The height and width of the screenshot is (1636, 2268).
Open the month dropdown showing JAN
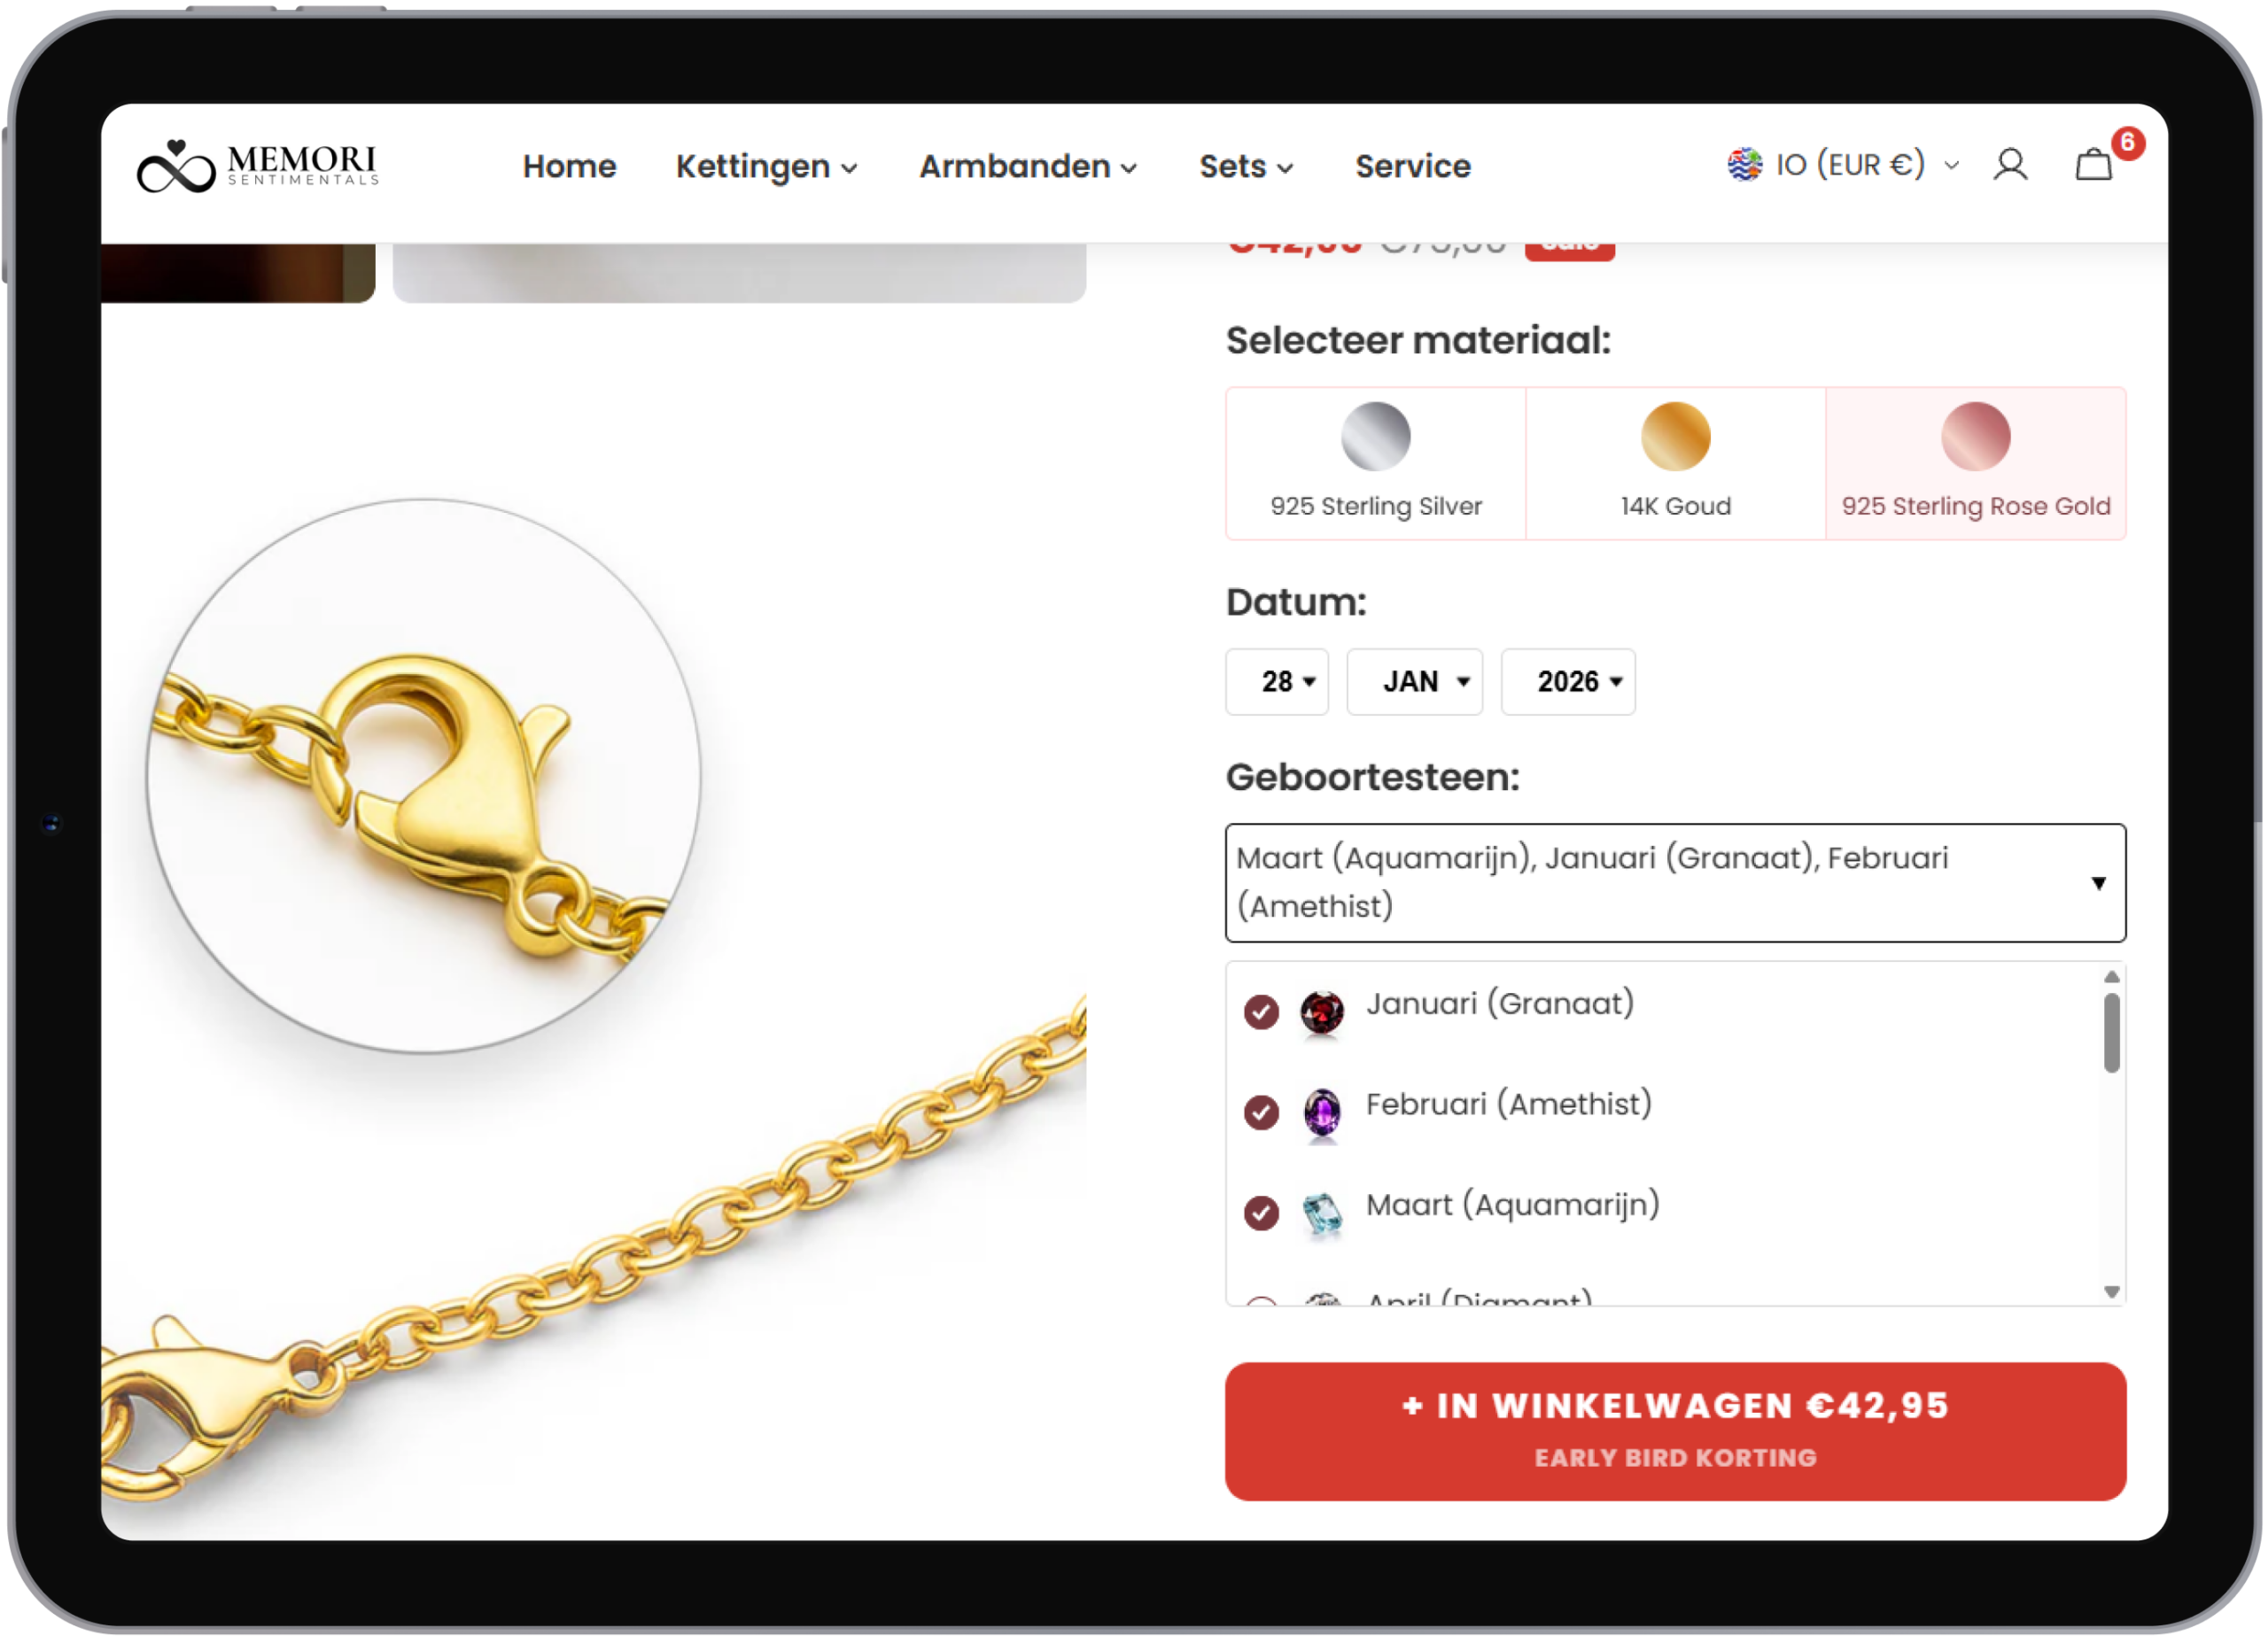coord(1414,682)
